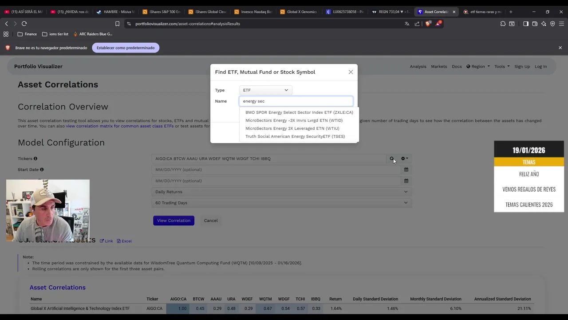Click the site settings icon in address bar
This screenshot has height=320, width=568.
pos(129,24)
